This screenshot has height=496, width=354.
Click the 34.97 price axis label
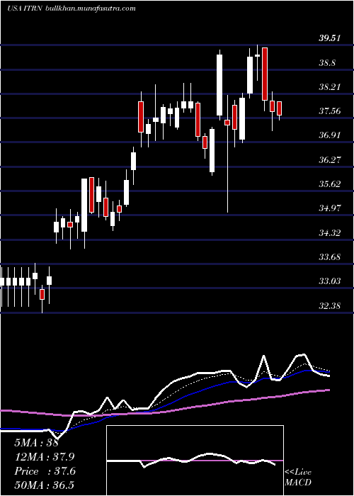point(329,208)
